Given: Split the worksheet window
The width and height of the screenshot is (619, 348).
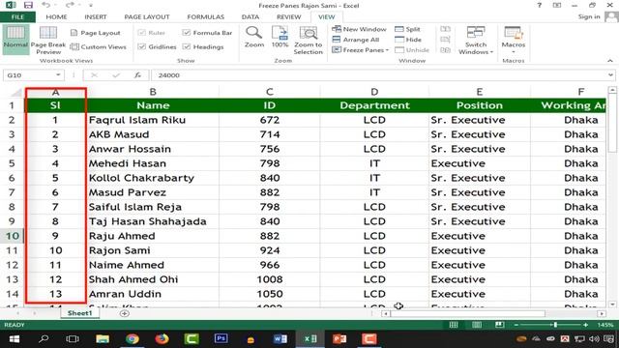Looking at the screenshot, I should click(x=408, y=29).
